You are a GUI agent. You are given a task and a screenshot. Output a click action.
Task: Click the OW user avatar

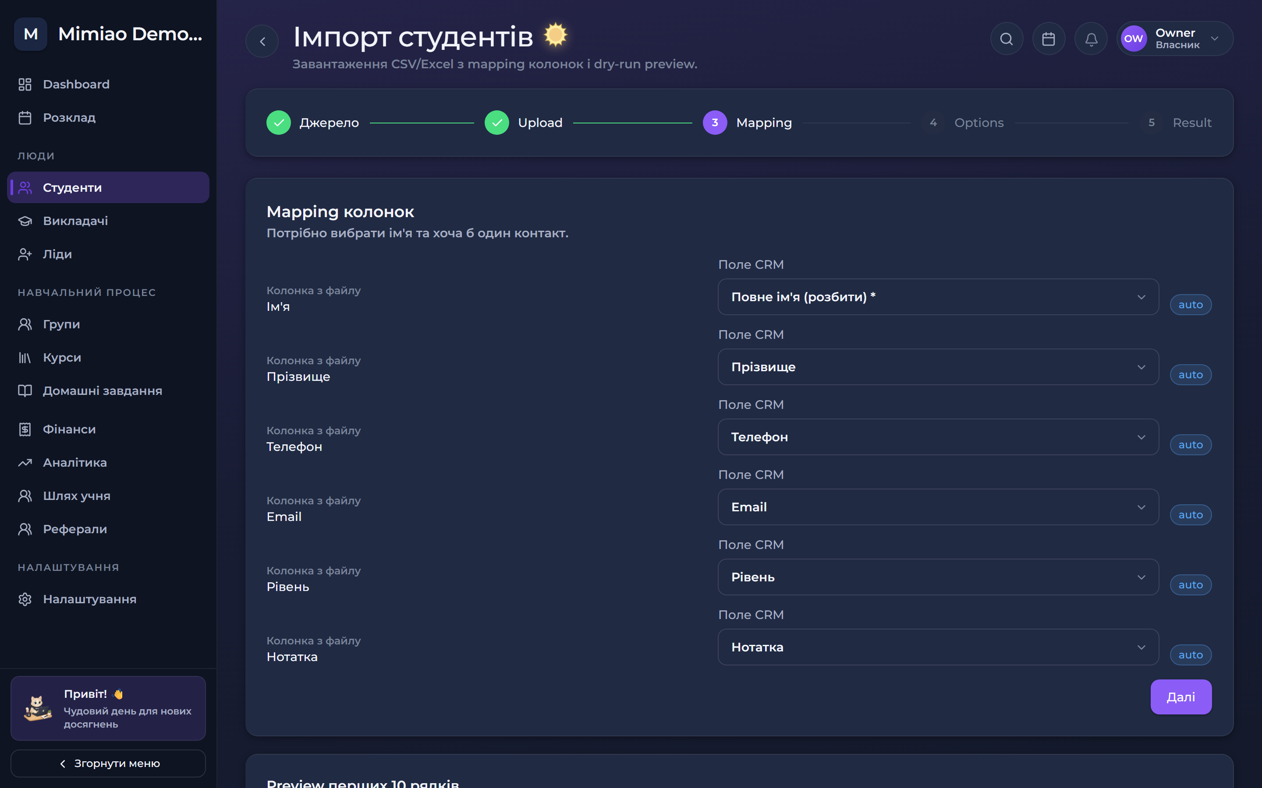pyautogui.click(x=1134, y=39)
